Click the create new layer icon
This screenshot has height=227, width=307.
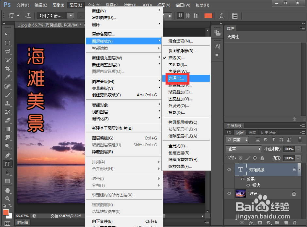[285, 222]
